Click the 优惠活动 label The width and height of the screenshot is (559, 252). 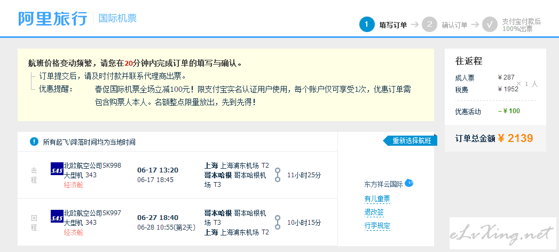click(x=468, y=112)
